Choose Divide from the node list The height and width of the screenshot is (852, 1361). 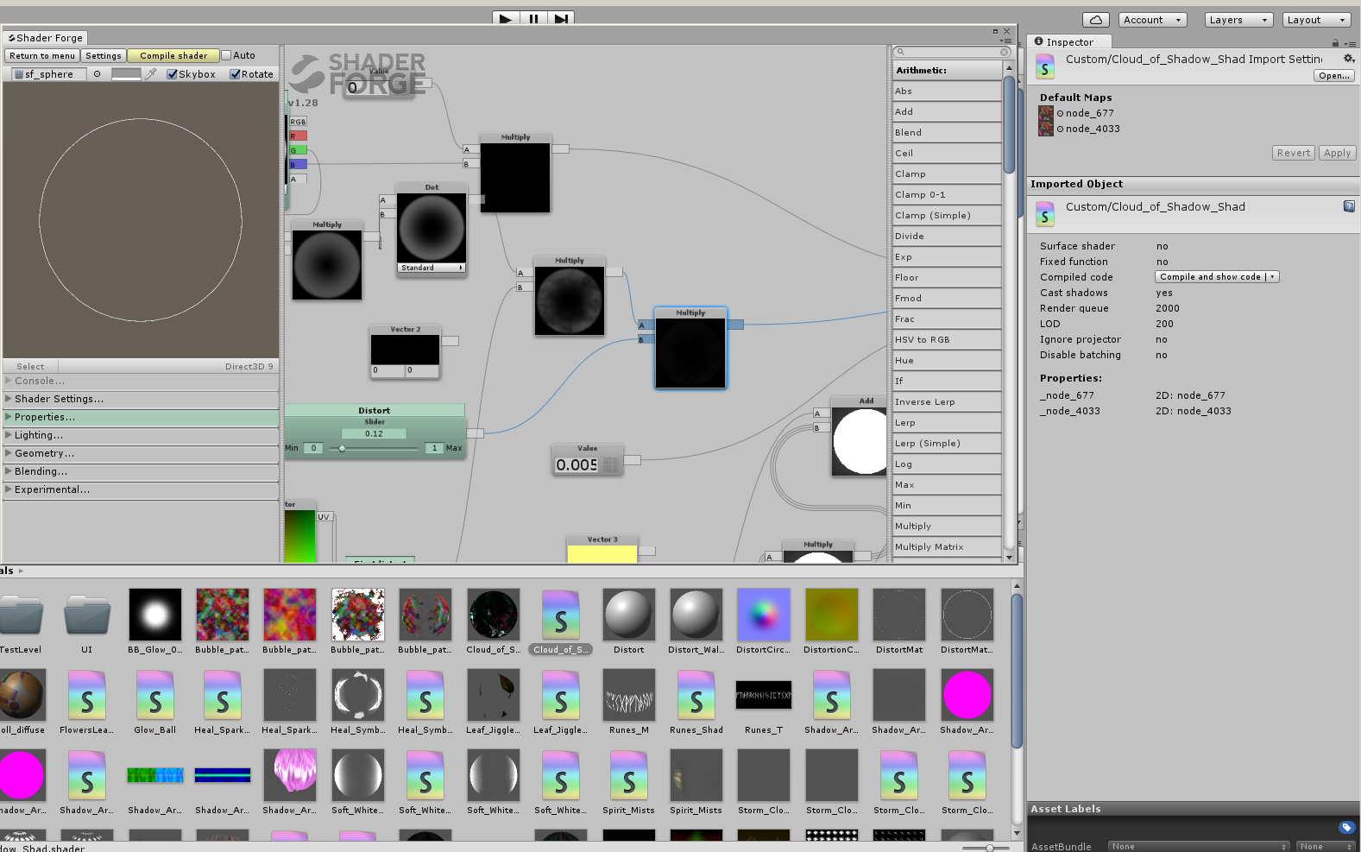pyautogui.click(x=947, y=236)
